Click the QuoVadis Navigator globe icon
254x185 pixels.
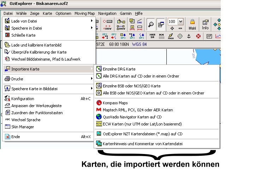[99, 117]
